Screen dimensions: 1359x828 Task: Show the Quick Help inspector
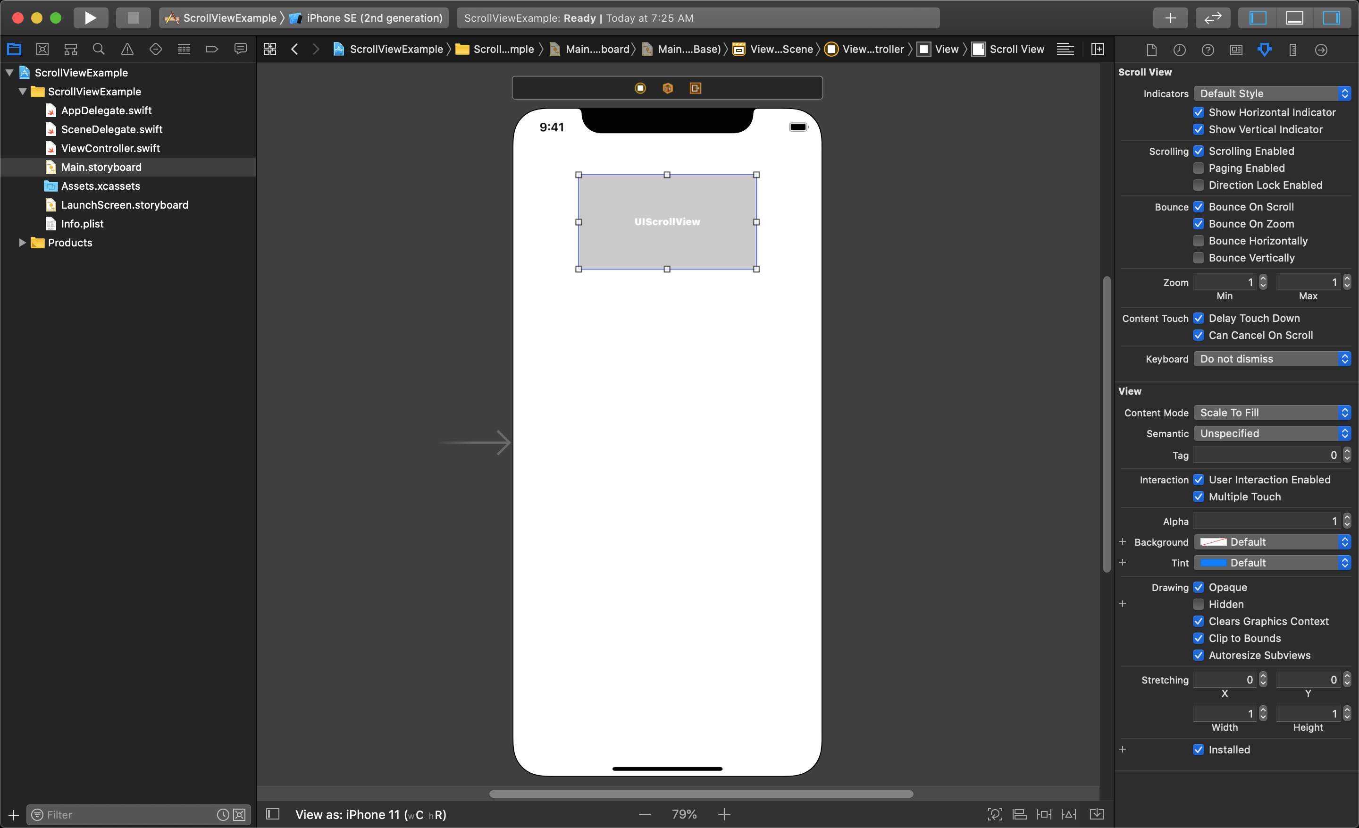pos(1208,50)
